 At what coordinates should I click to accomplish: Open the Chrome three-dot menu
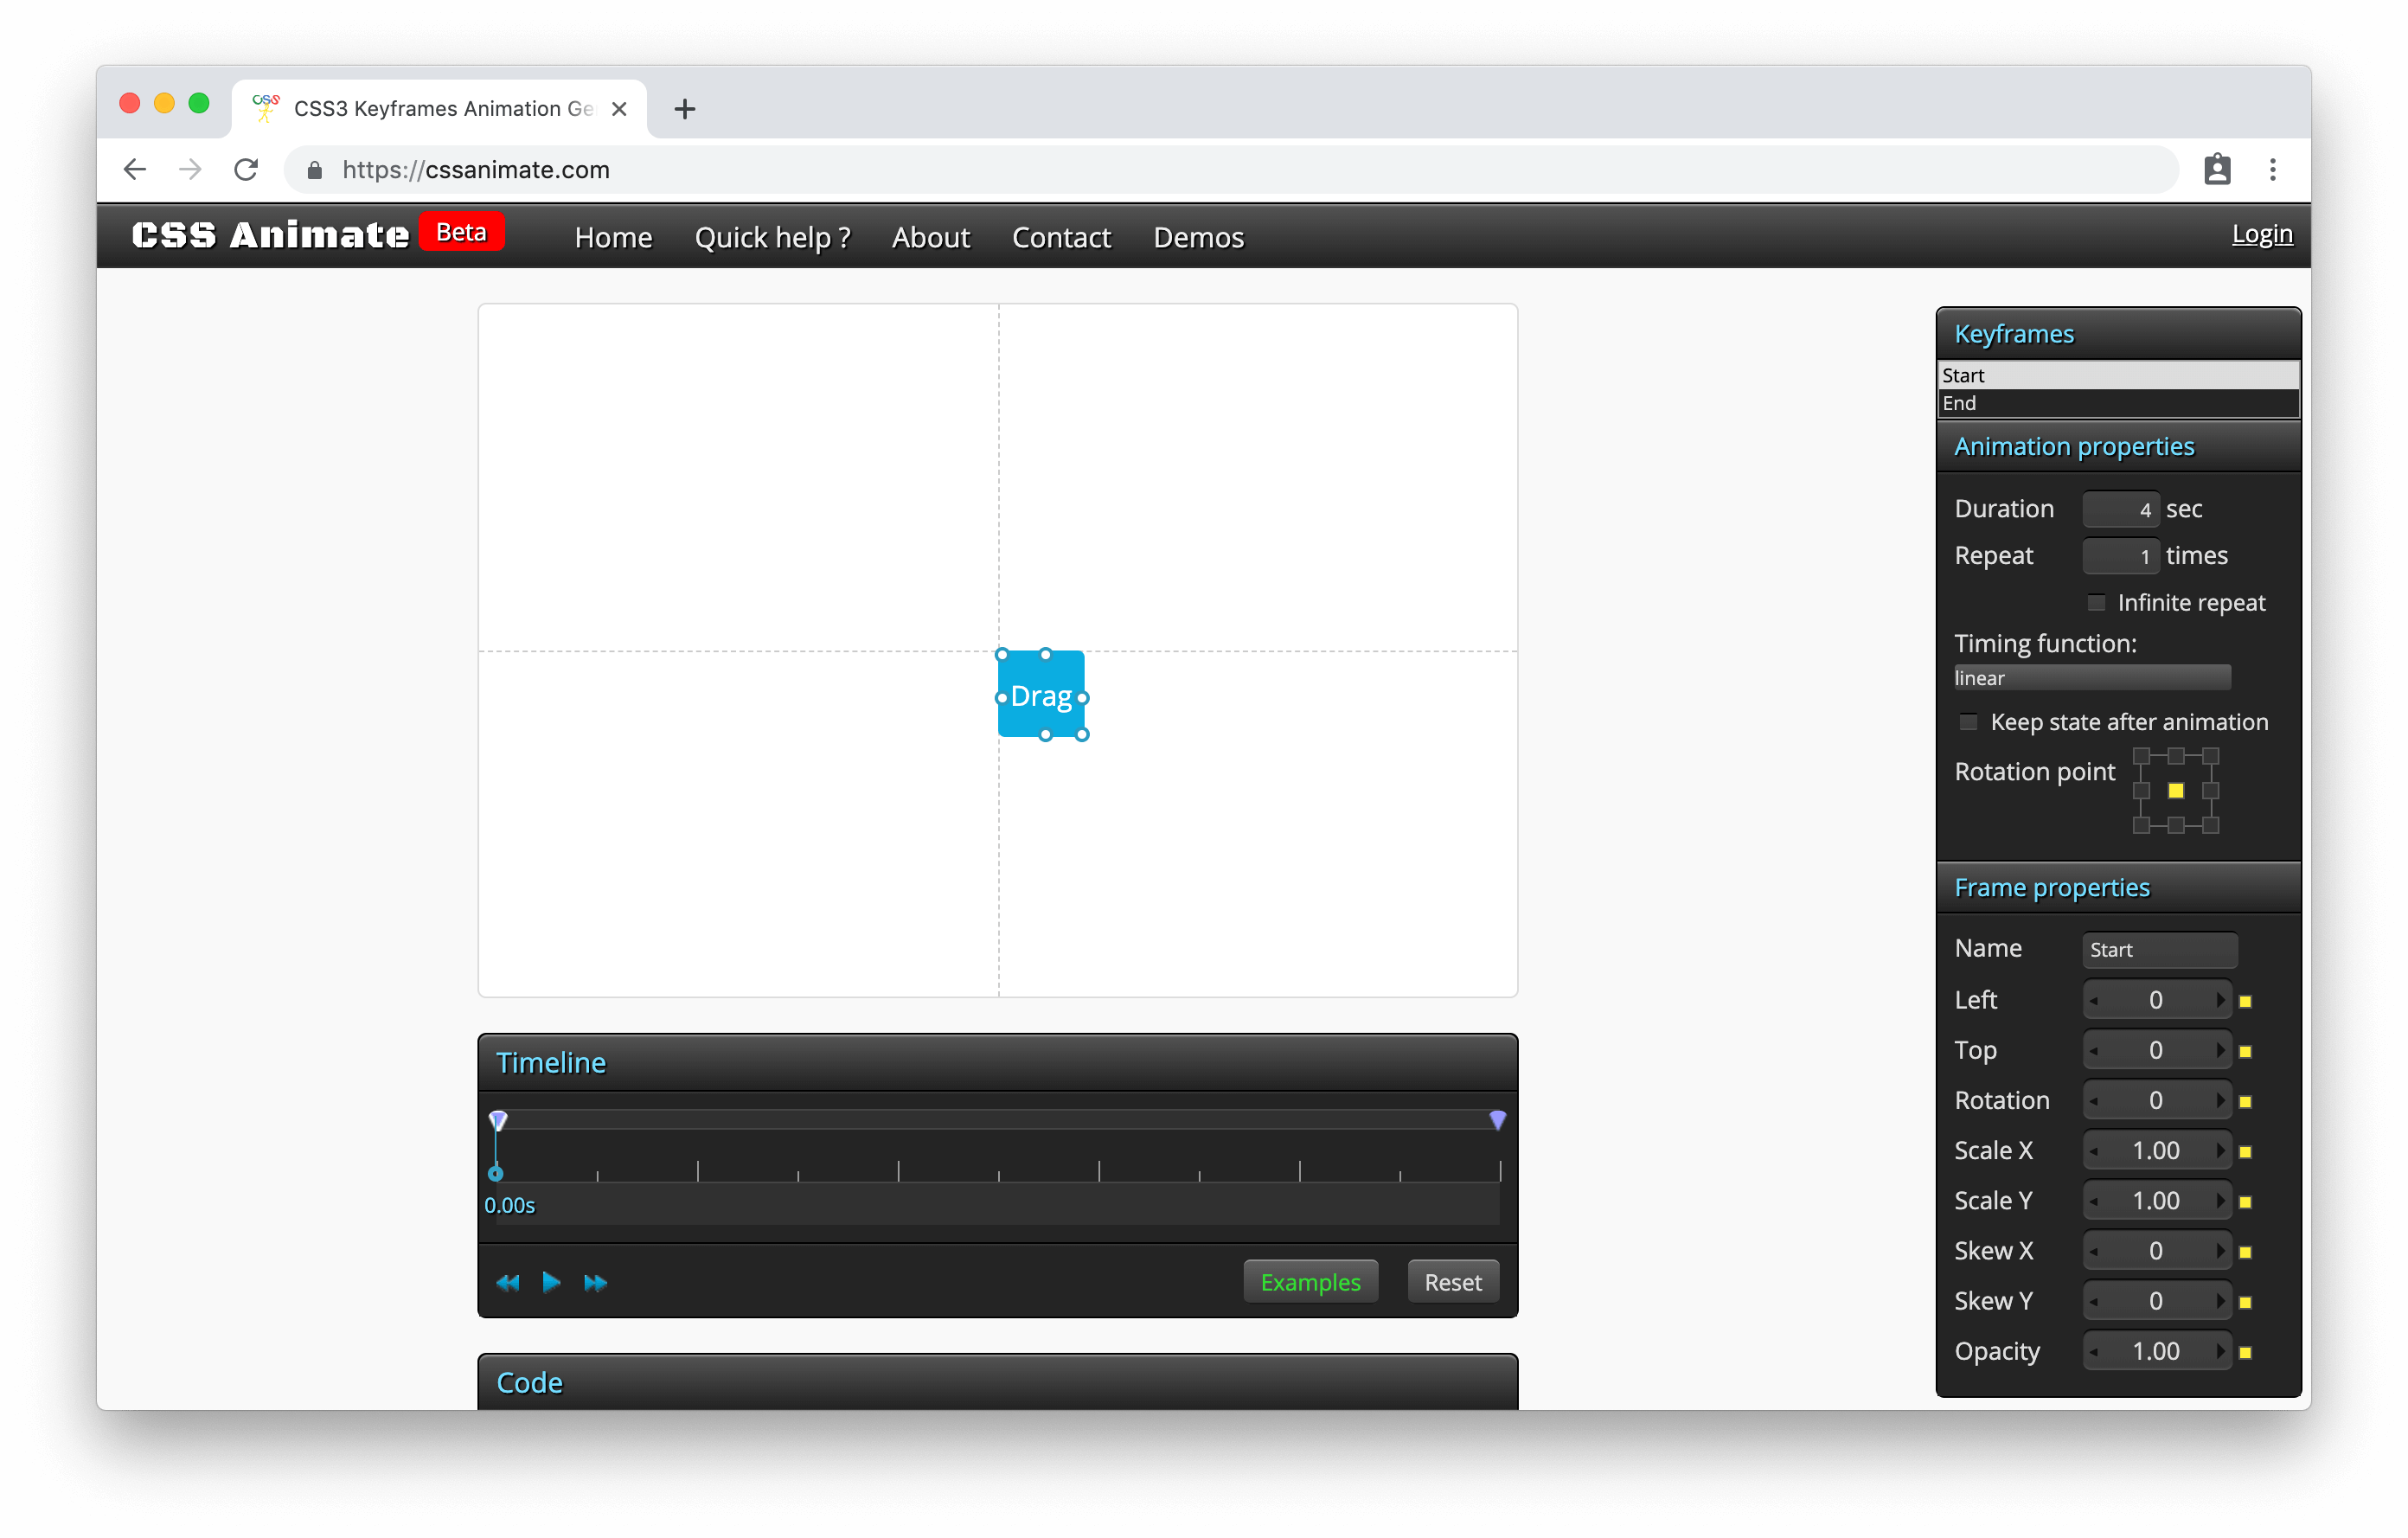(2272, 170)
